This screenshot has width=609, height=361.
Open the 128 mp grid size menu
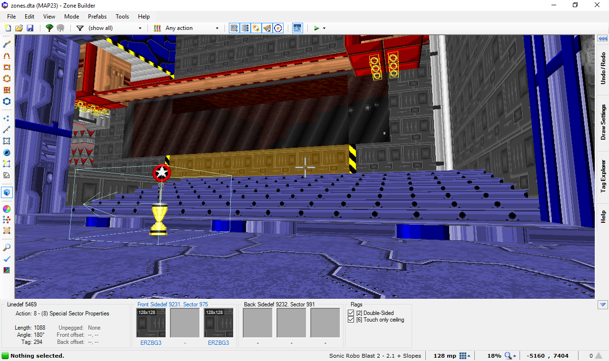point(465,356)
